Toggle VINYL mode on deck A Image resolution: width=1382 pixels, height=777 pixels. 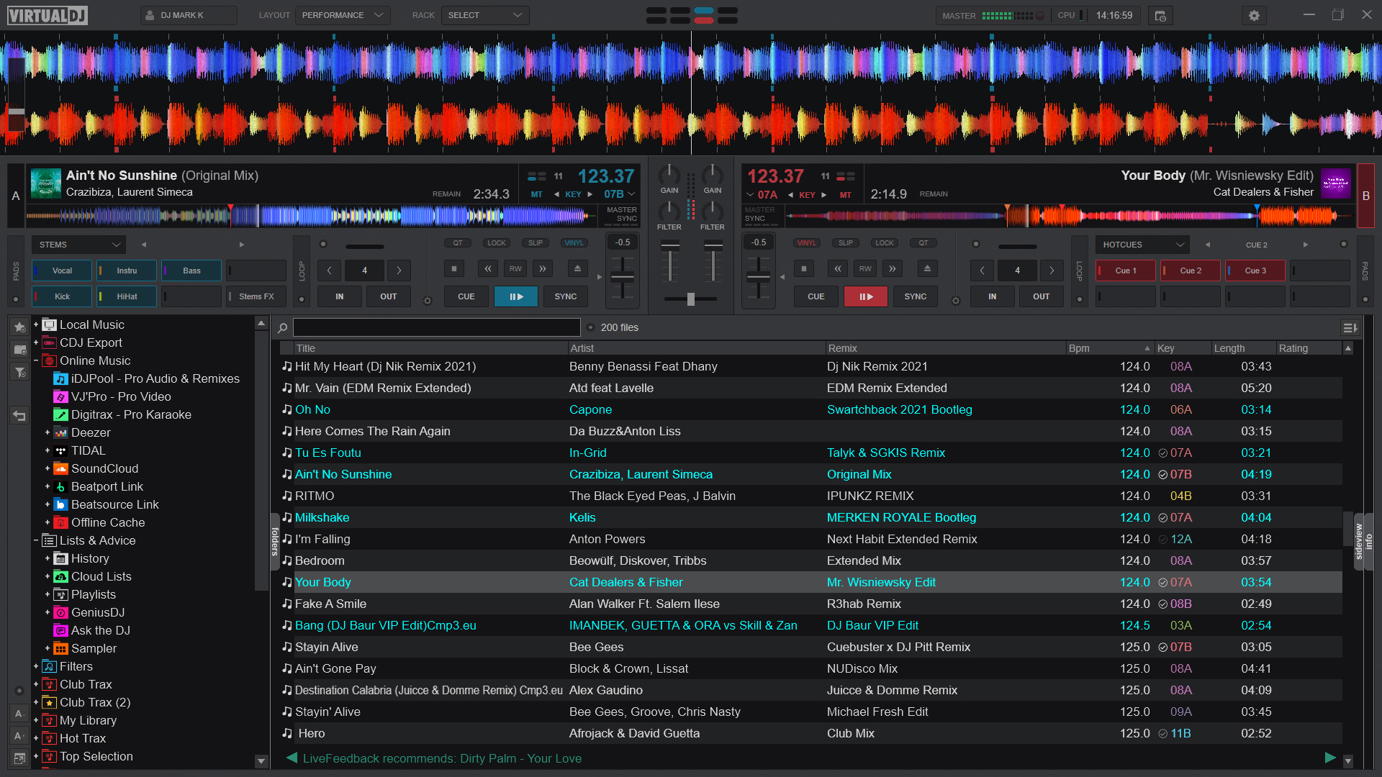[574, 242]
